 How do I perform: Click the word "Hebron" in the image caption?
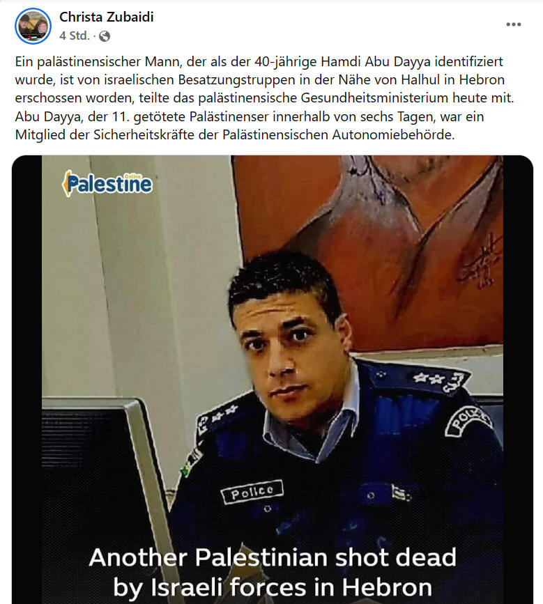[387, 587]
